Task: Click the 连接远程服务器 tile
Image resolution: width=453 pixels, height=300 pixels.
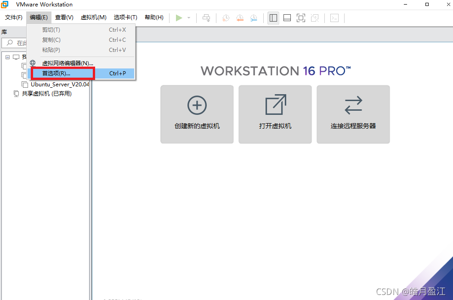Action: point(353,114)
